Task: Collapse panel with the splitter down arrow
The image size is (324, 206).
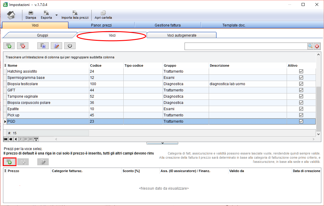Action: pos(162,143)
